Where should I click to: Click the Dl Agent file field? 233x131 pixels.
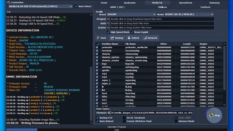160,19
